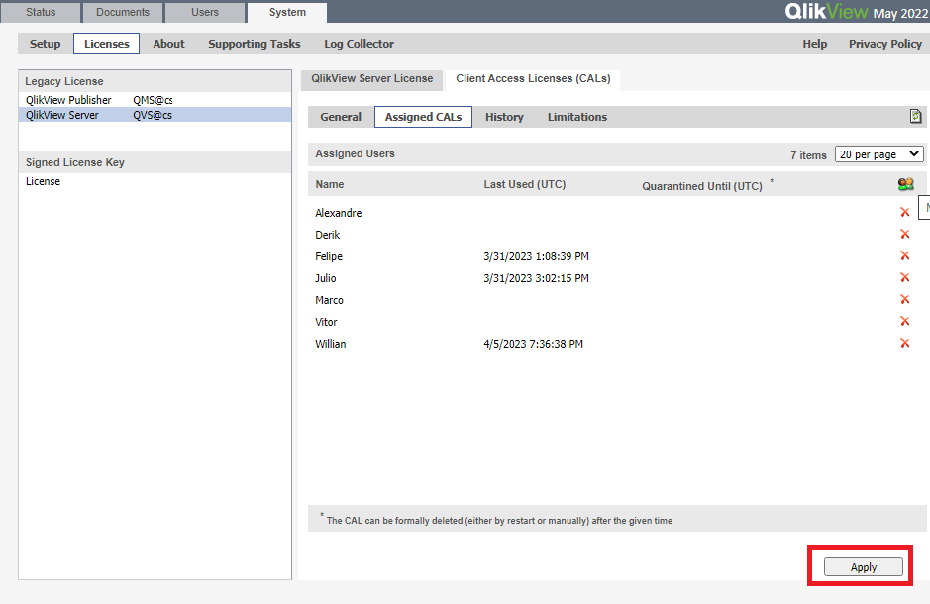Click the QVS@cs license value
The image size is (930, 604).
point(153,115)
